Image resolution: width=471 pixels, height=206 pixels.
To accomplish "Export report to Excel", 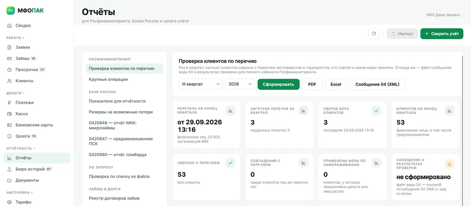I will click(336, 84).
